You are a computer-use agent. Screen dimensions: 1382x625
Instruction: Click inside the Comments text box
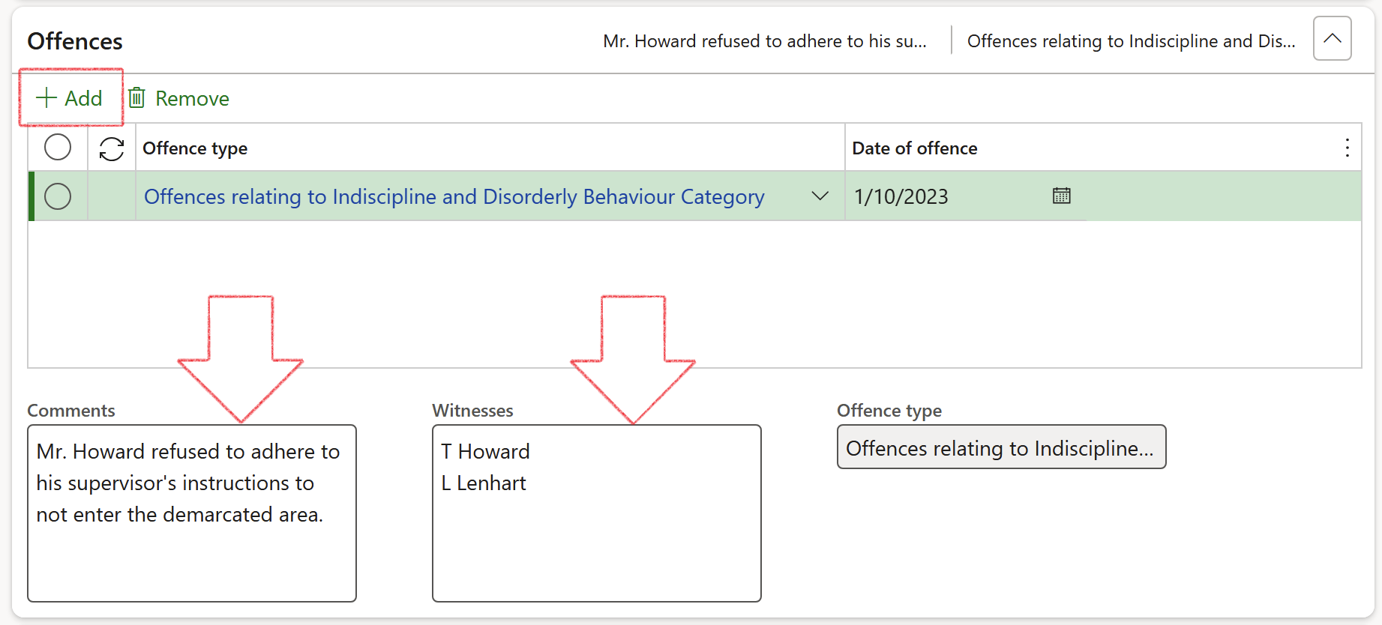click(x=191, y=555)
